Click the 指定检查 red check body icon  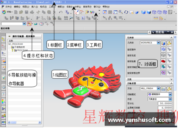(x=163, y=61)
